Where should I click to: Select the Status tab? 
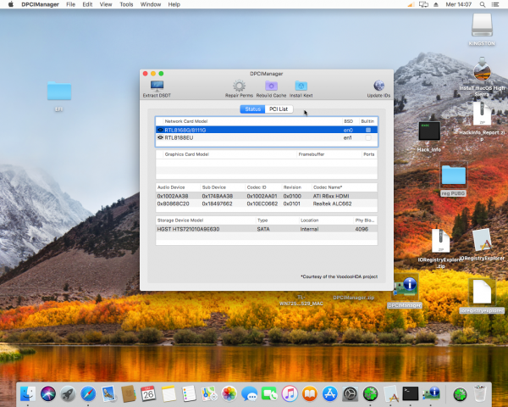click(252, 109)
